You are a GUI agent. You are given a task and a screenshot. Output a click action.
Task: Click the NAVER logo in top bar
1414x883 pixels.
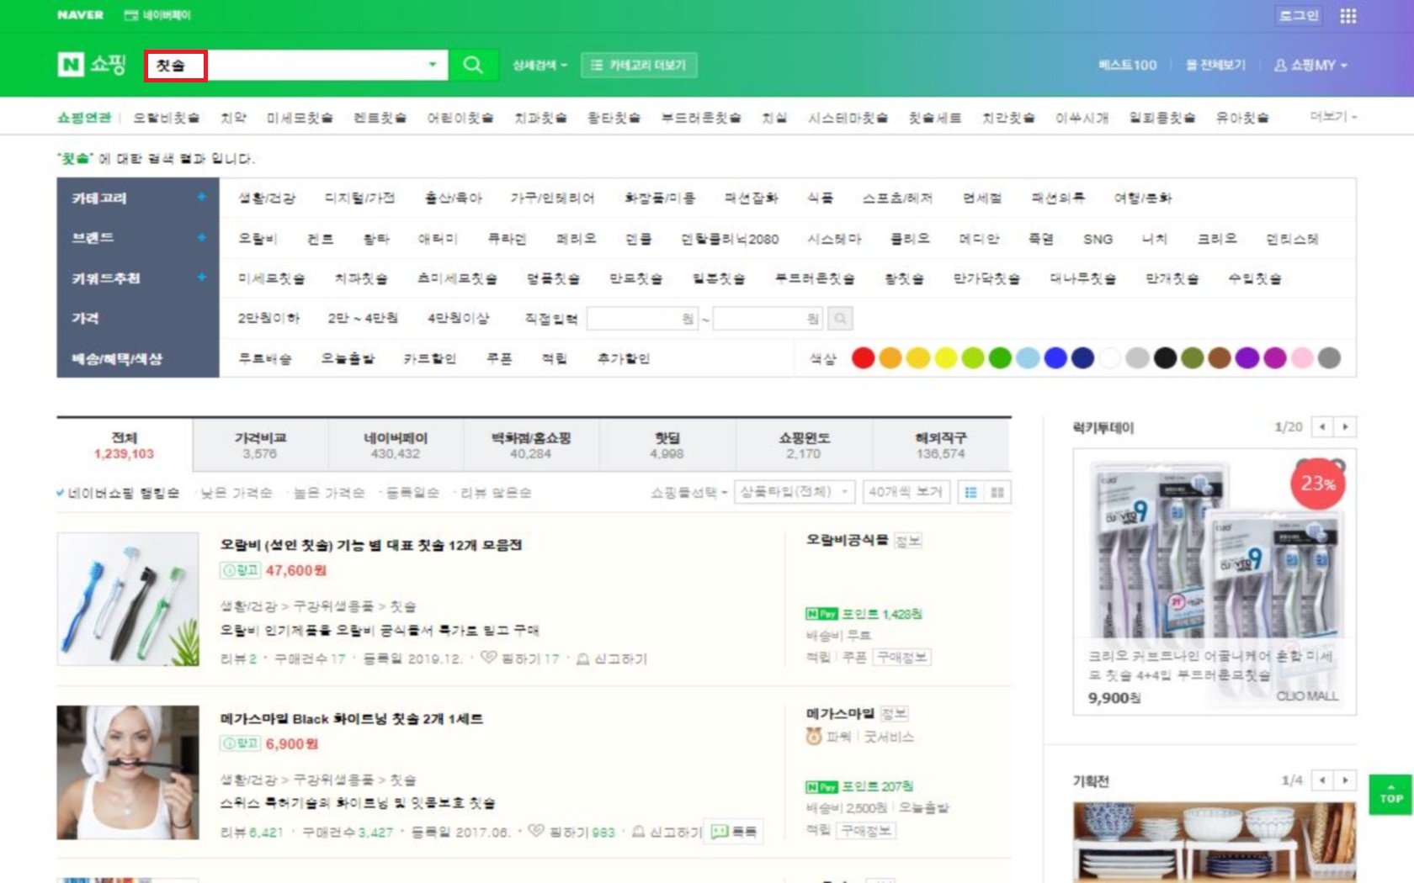[x=80, y=15]
